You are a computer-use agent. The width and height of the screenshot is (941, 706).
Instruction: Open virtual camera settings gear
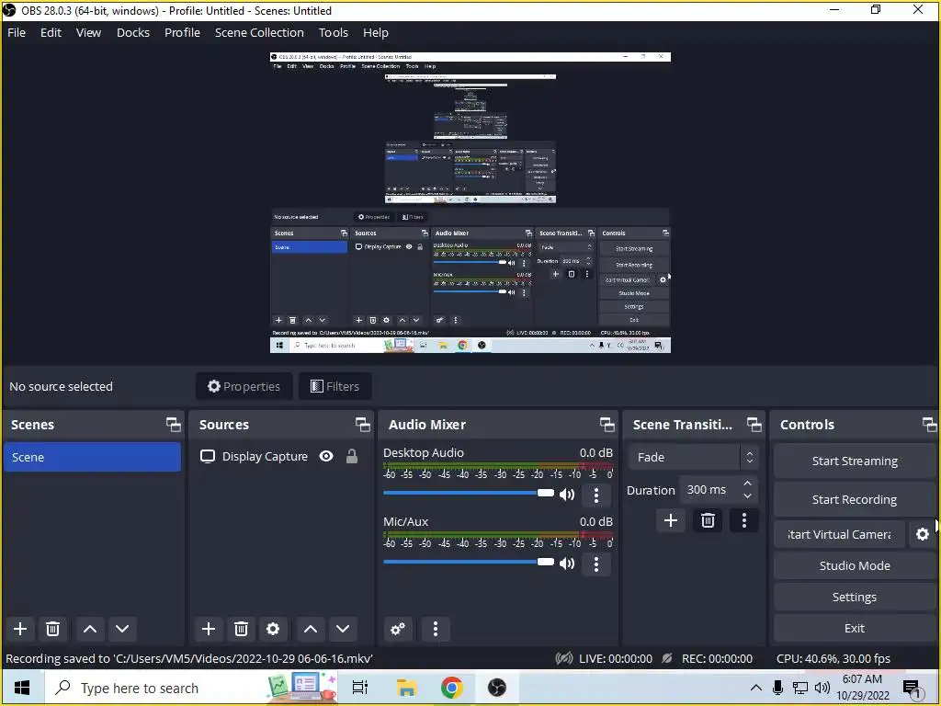(923, 534)
